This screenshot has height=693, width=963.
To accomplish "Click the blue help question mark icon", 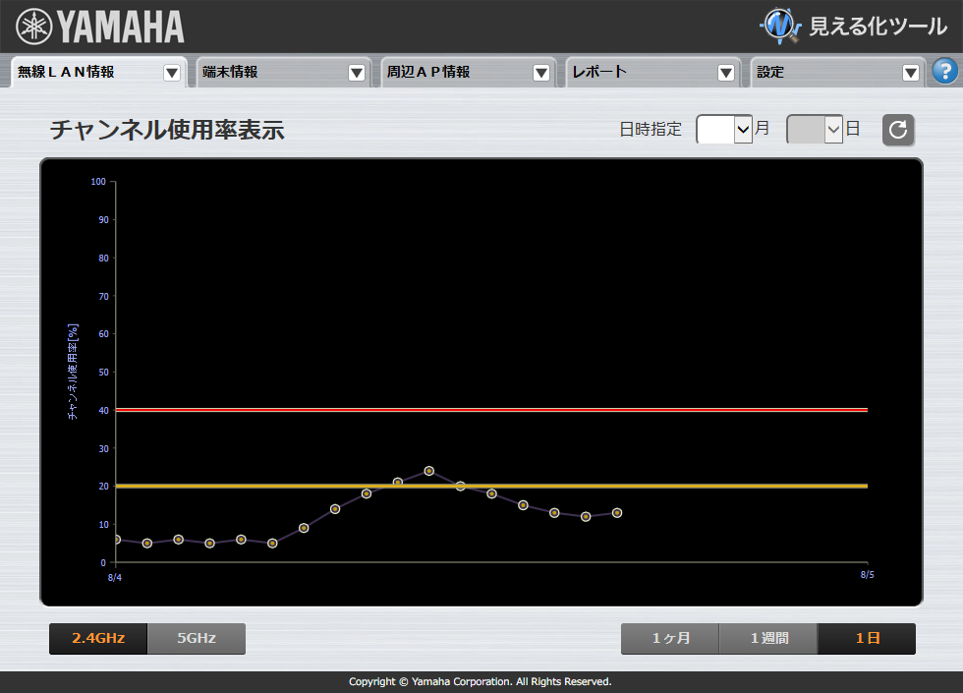I will [x=944, y=72].
